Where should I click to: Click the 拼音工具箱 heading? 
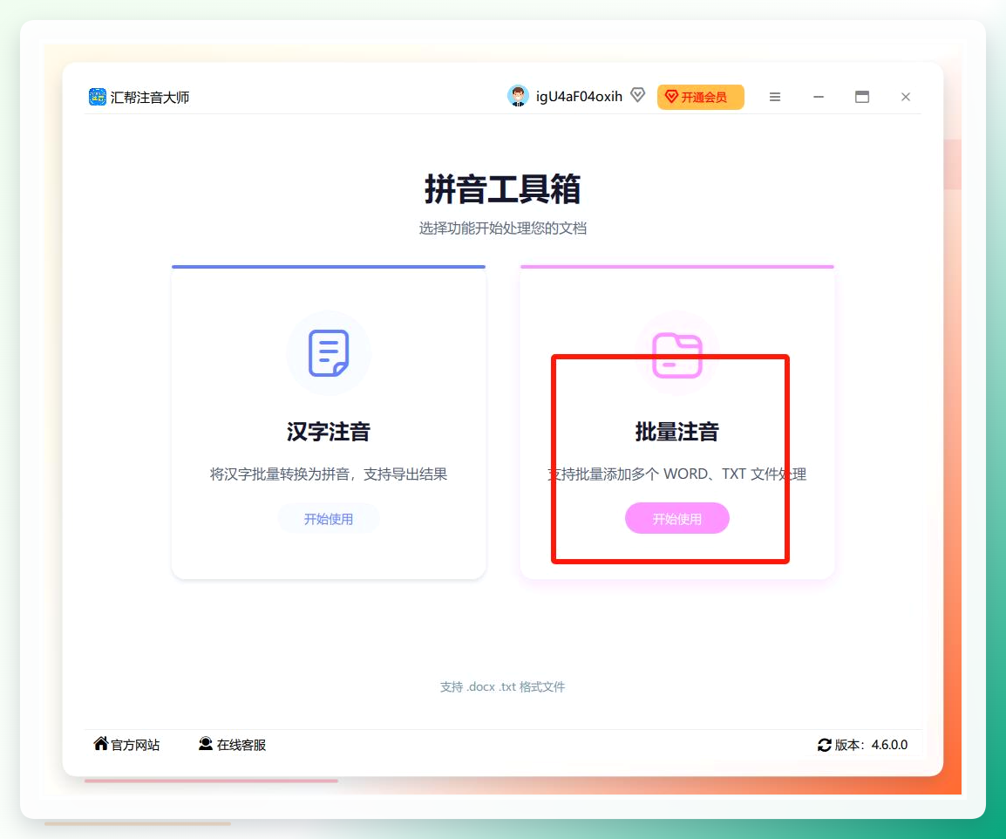click(502, 189)
